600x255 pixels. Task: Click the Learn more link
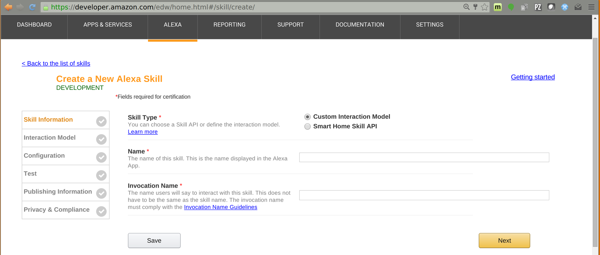143,132
